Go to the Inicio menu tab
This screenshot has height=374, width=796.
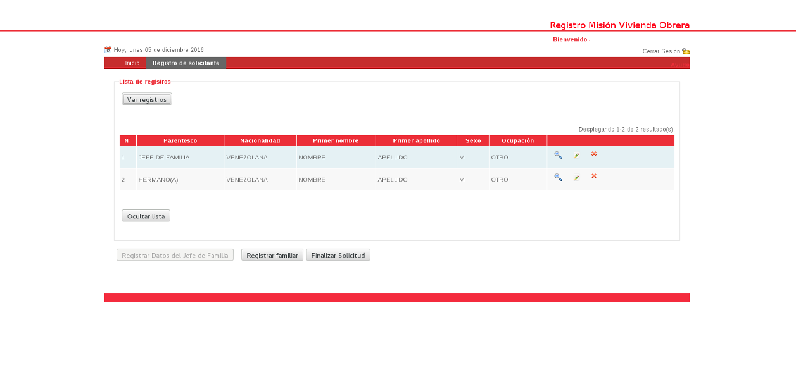[132, 63]
